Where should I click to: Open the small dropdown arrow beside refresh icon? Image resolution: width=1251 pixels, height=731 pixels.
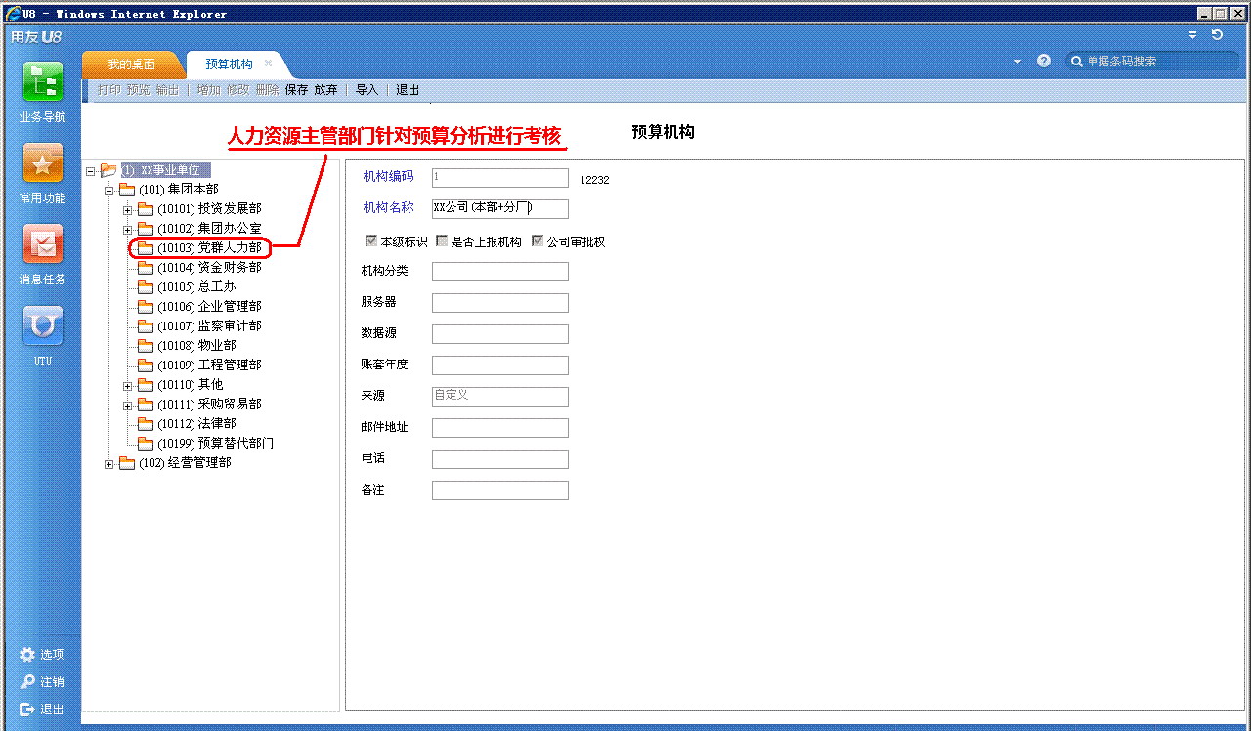[1192, 35]
